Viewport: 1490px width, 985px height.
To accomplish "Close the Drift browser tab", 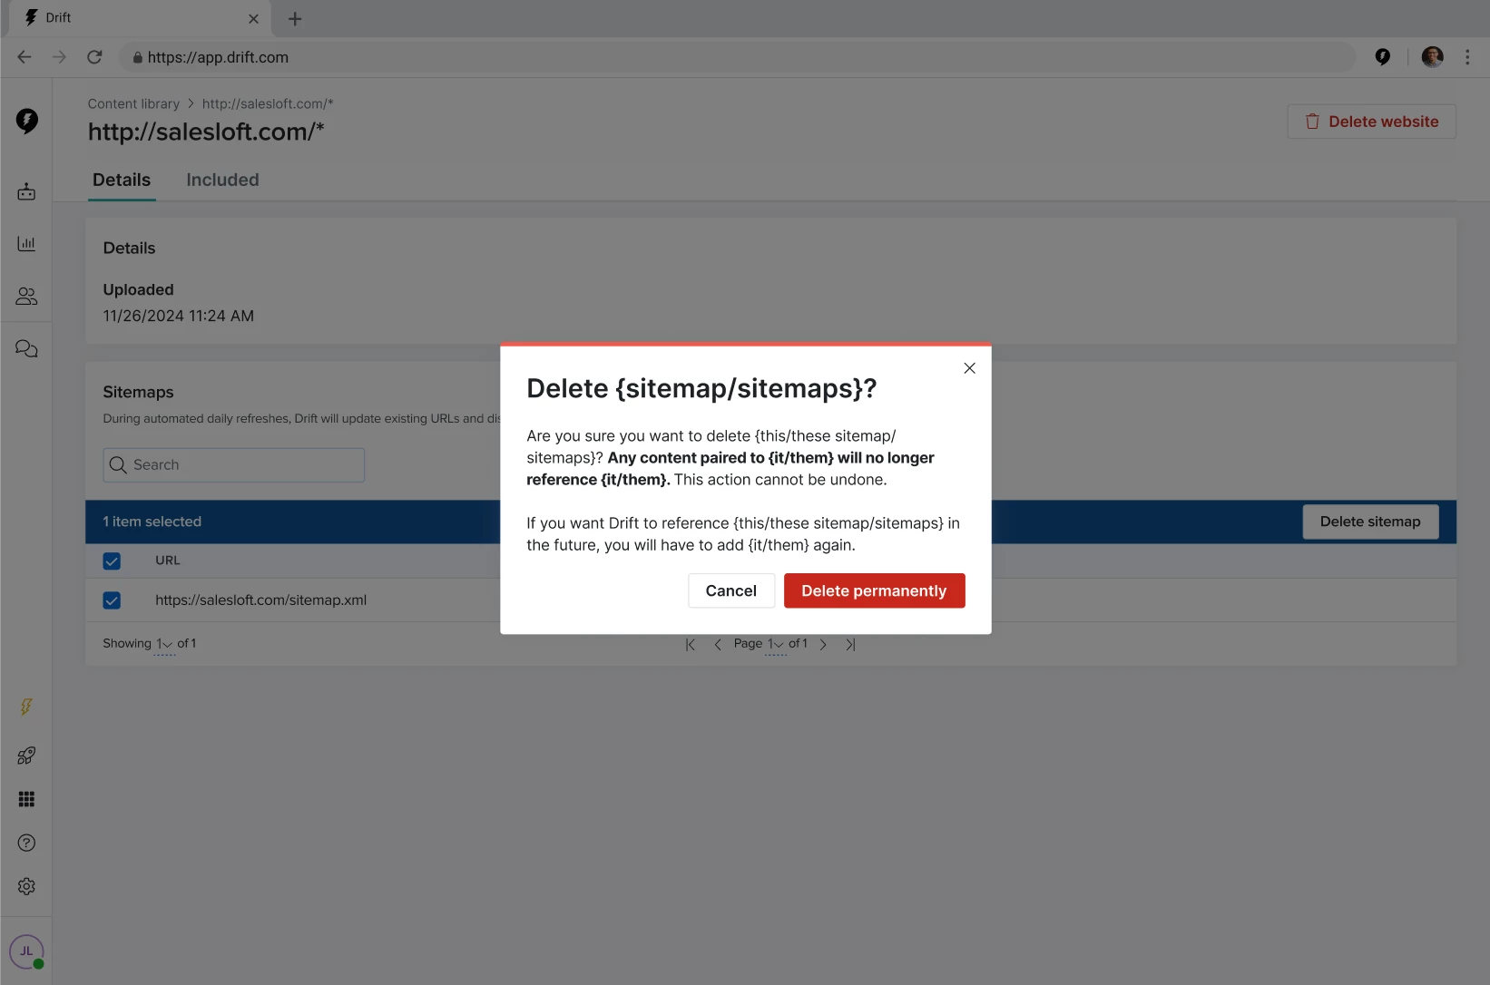I will tap(253, 18).
